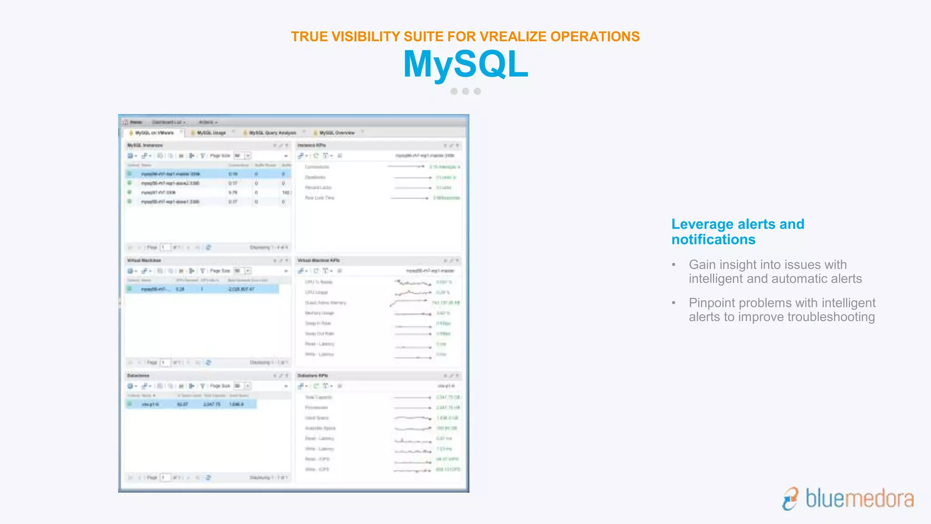Edit the Virtual Machines widget with the pencil icon
The width and height of the screenshot is (931, 524).
pos(281,261)
